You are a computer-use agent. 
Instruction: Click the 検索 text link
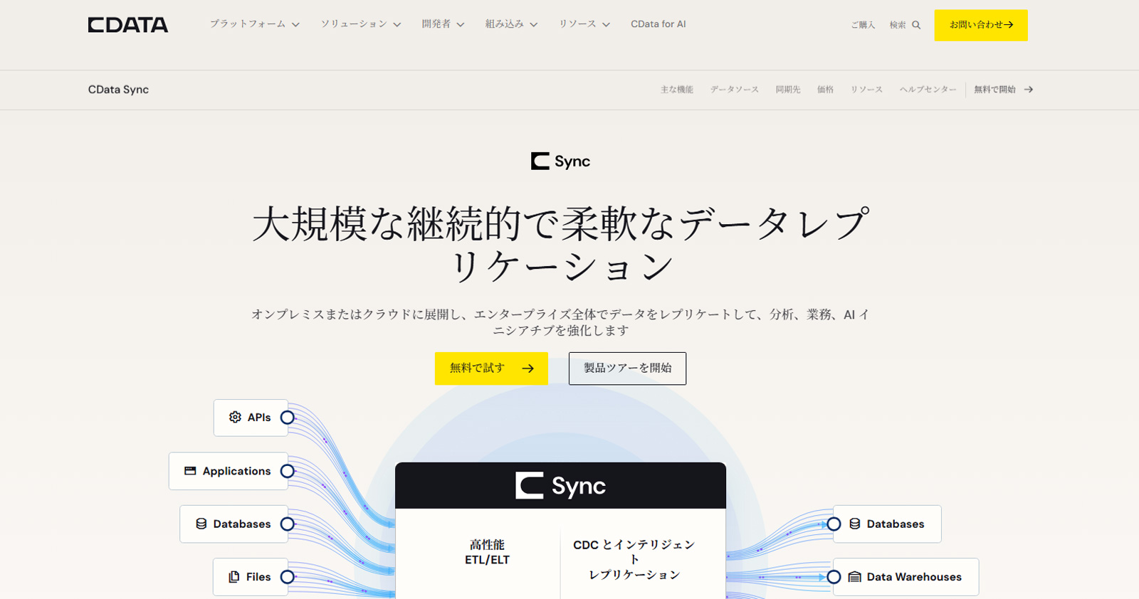pyautogui.click(x=898, y=25)
